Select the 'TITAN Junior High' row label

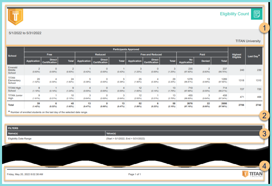[x=15, y=97]
